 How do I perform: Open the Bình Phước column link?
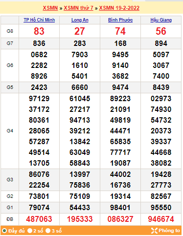click(120, 20)
